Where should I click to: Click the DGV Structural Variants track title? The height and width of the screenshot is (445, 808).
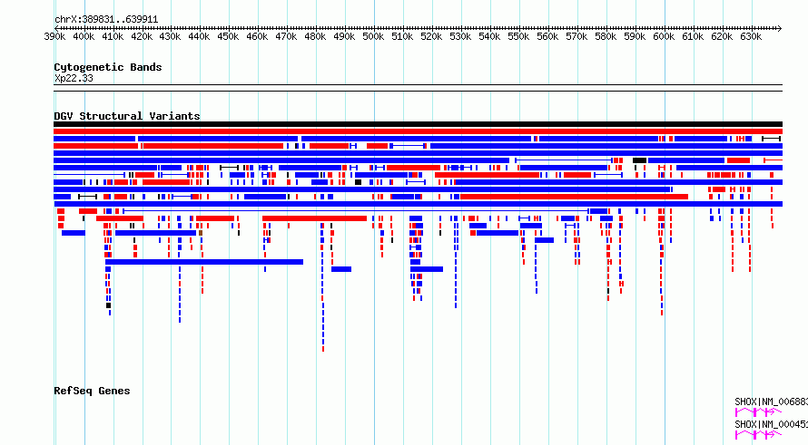(x=127, y=116)
